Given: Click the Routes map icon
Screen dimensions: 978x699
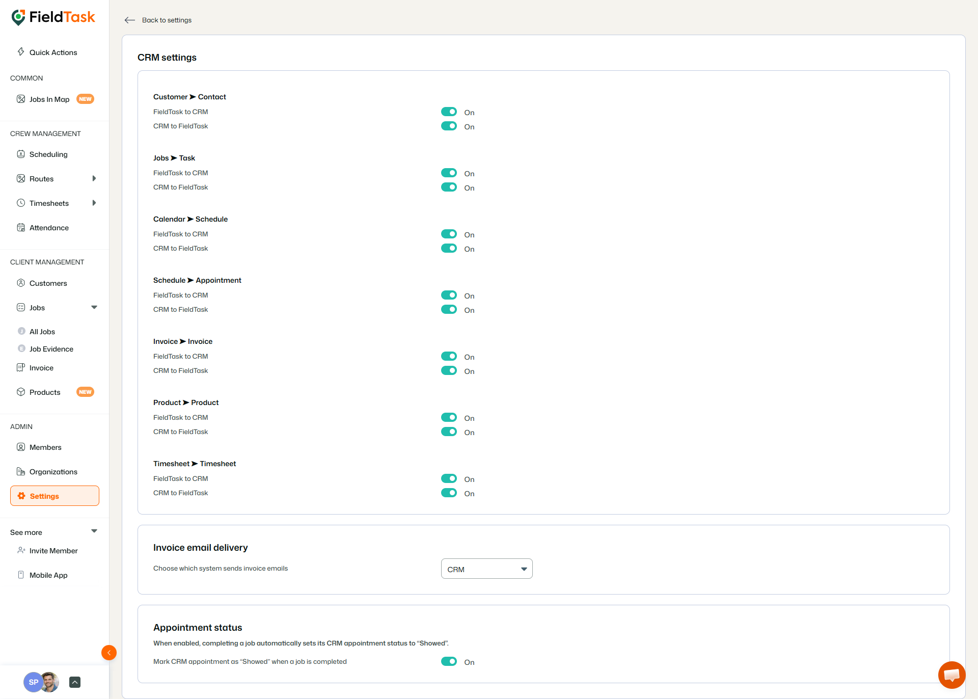Looking at the screenshot, I should [21, 178].
